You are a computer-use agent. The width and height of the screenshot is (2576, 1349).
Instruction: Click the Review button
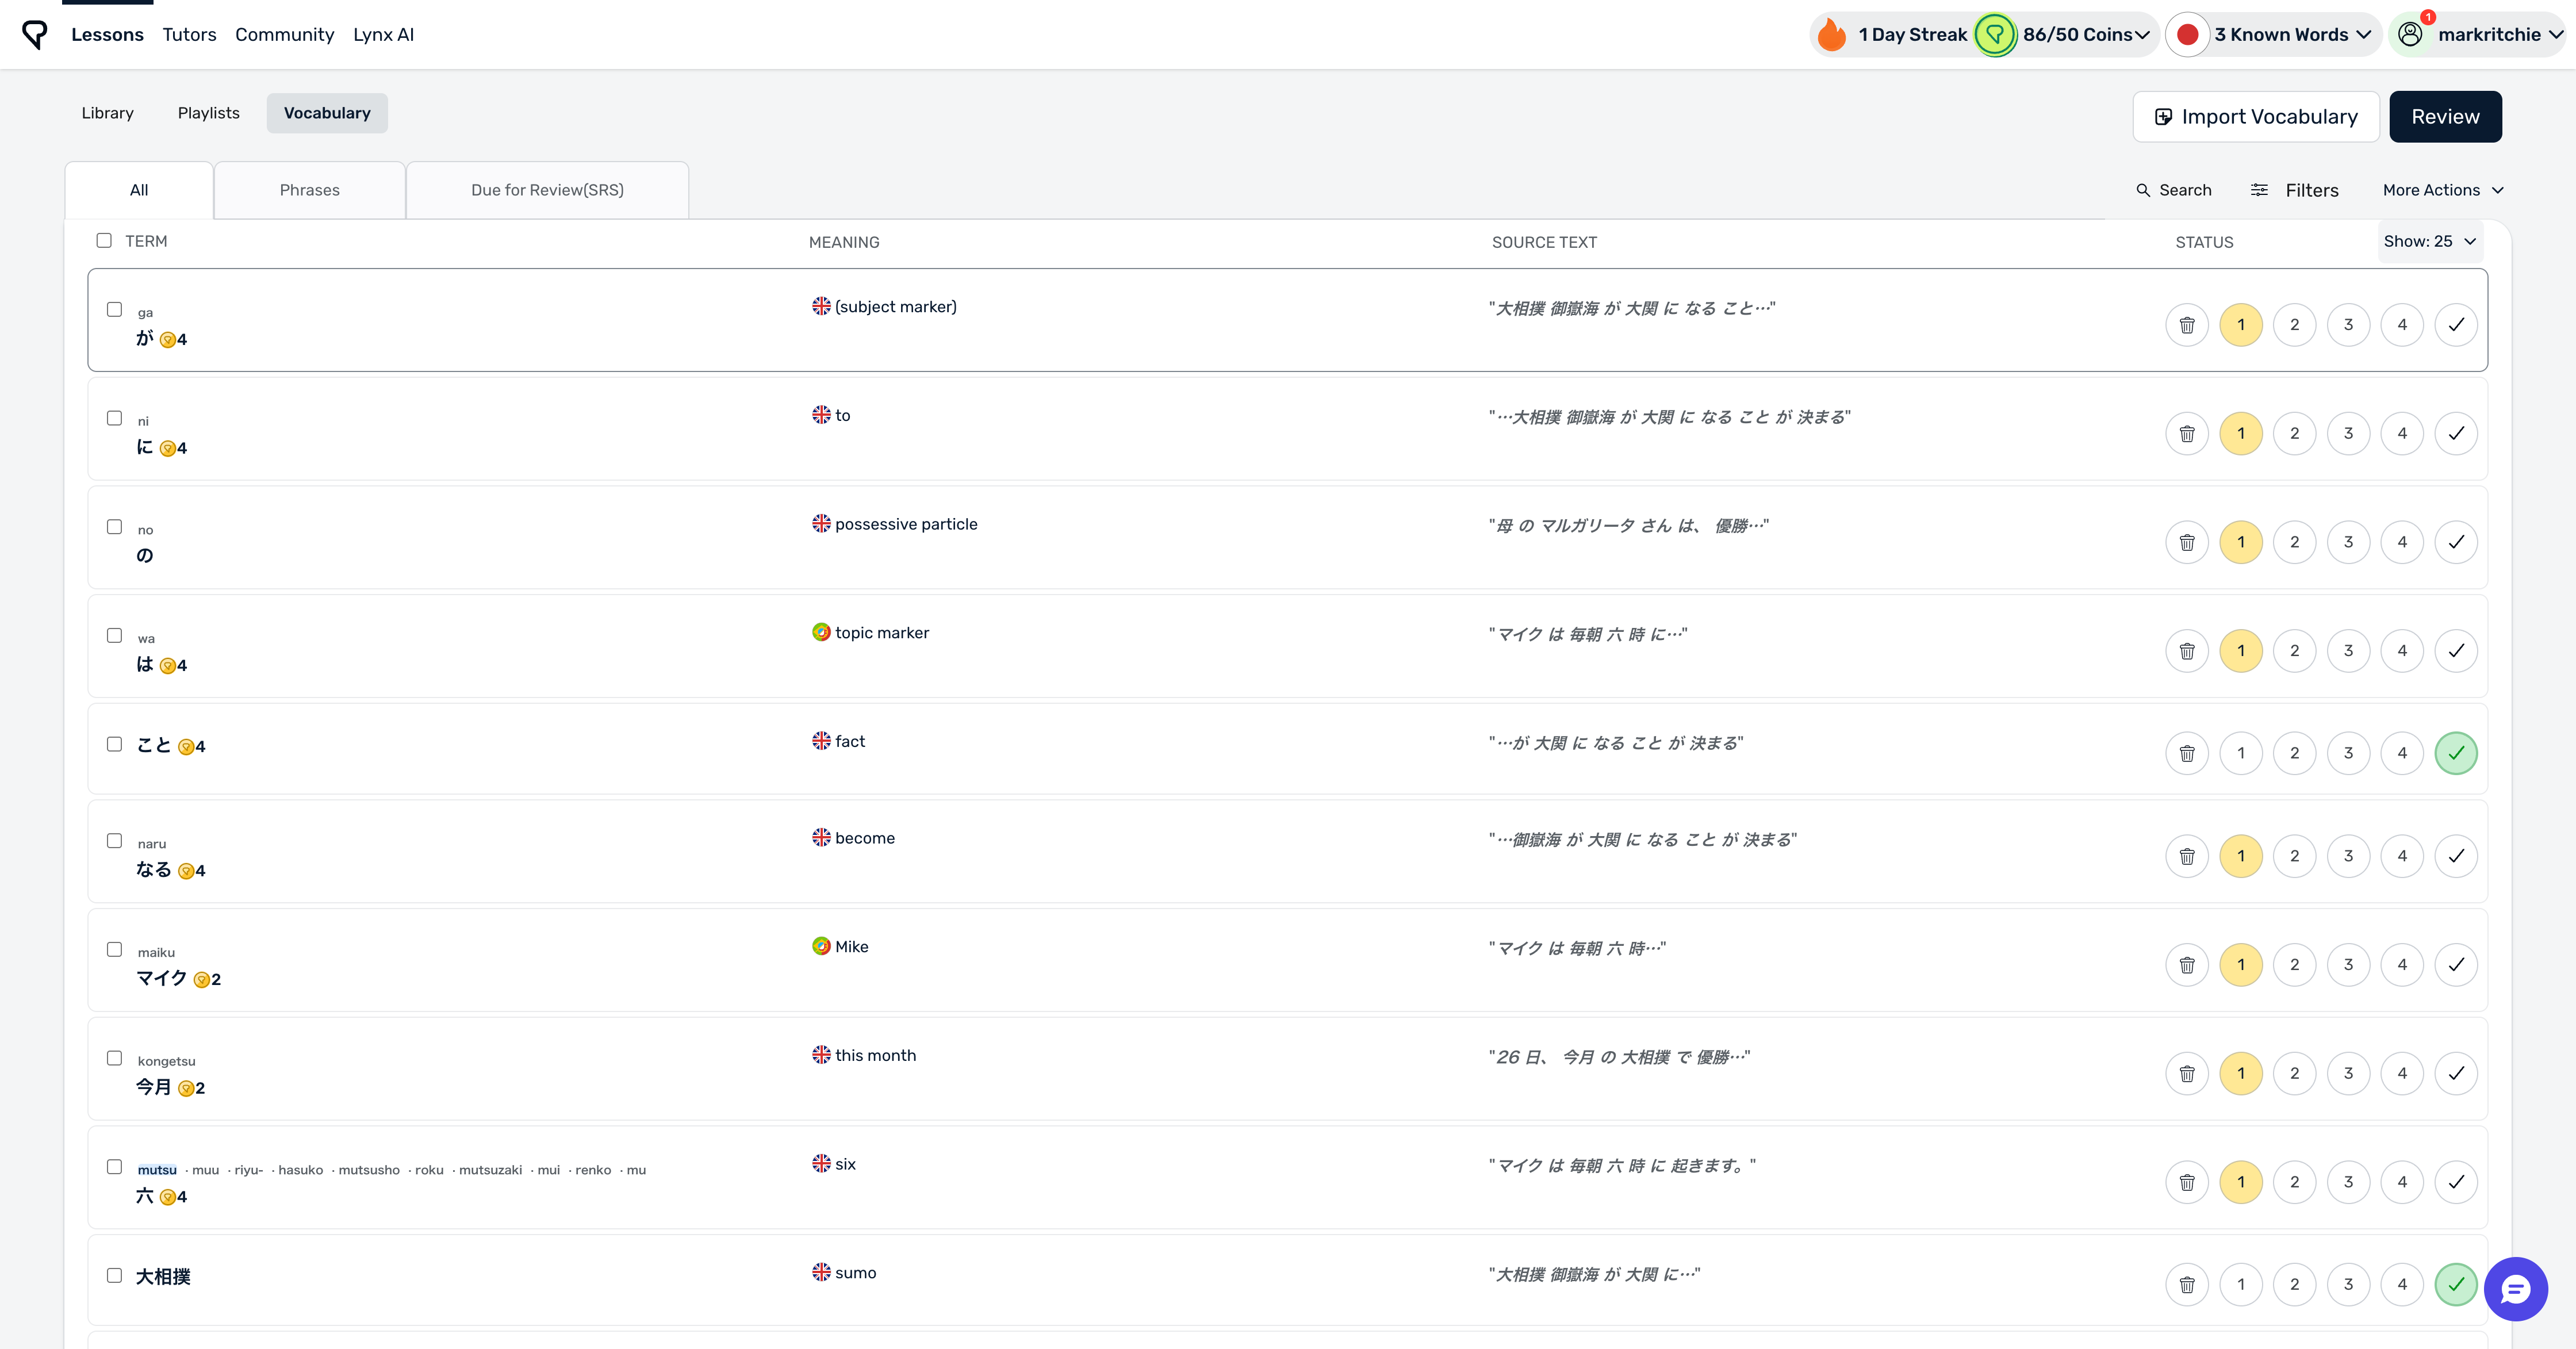point(2445,117)
